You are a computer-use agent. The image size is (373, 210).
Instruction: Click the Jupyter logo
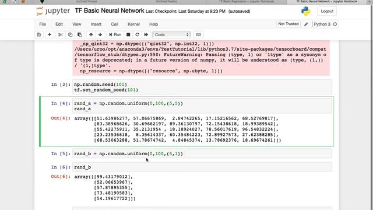tap(53, 11)
